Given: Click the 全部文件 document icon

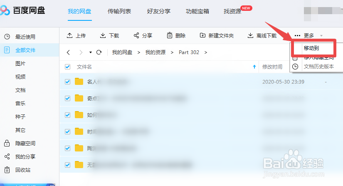Looking at the screenshot, I should coord(7,50).
